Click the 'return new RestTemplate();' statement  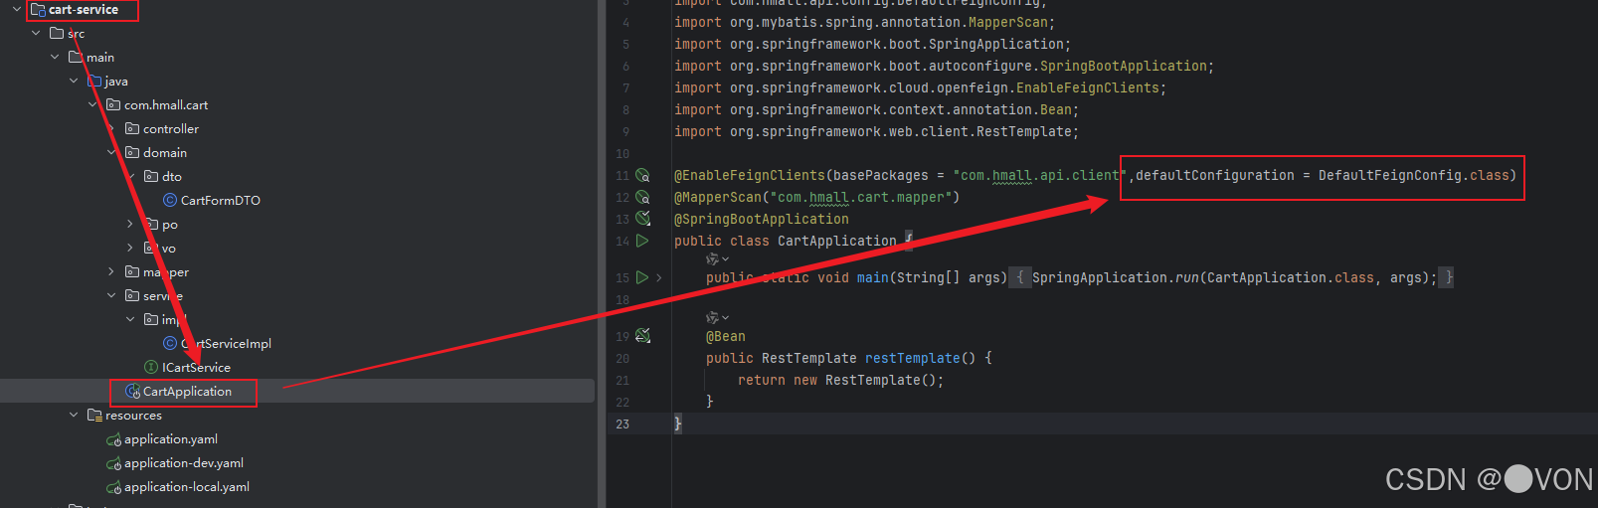point(841,380)
